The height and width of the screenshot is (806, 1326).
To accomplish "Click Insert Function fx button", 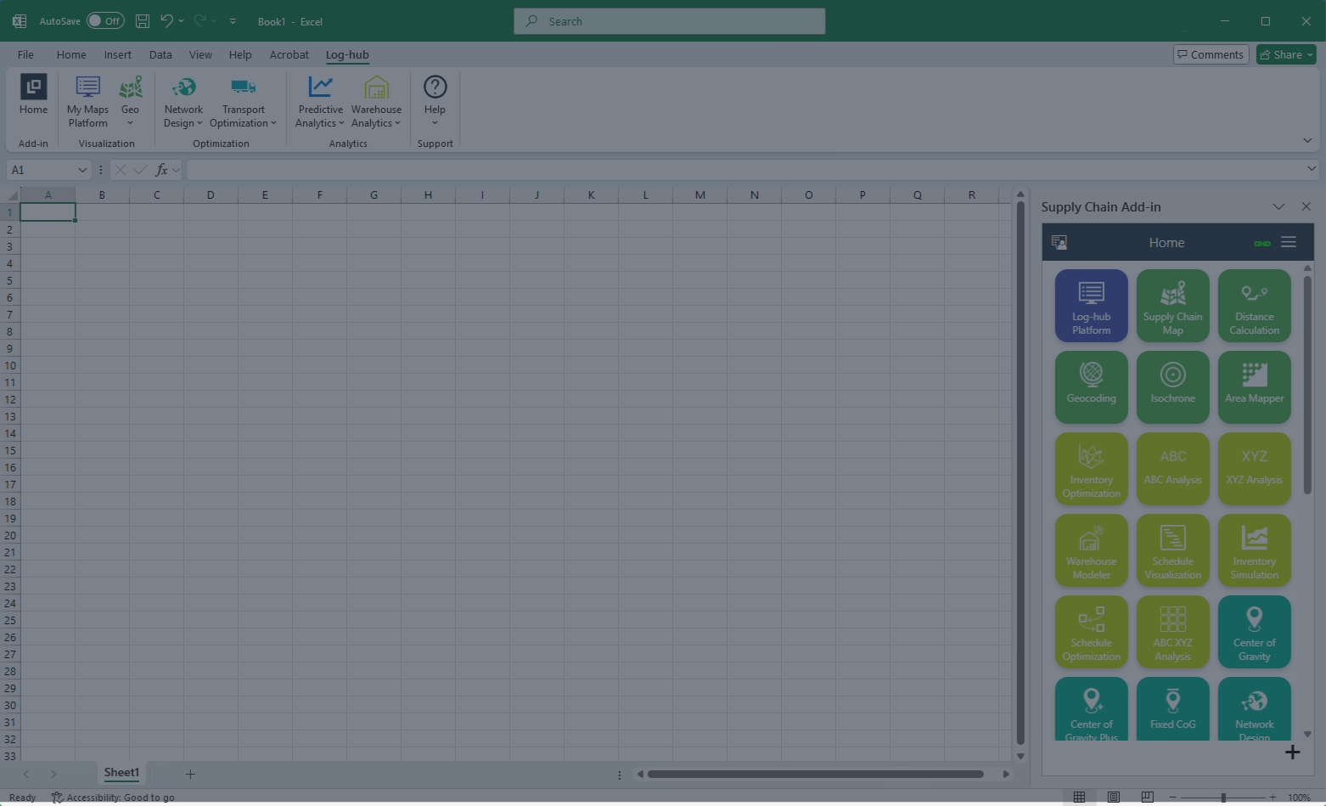I will (x=161, y=170).
